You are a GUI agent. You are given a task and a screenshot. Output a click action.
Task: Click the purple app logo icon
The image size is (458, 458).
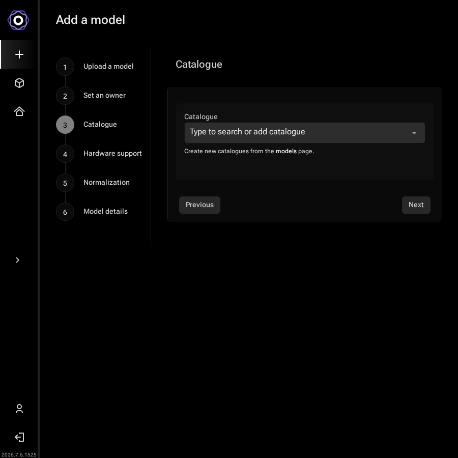18,20
